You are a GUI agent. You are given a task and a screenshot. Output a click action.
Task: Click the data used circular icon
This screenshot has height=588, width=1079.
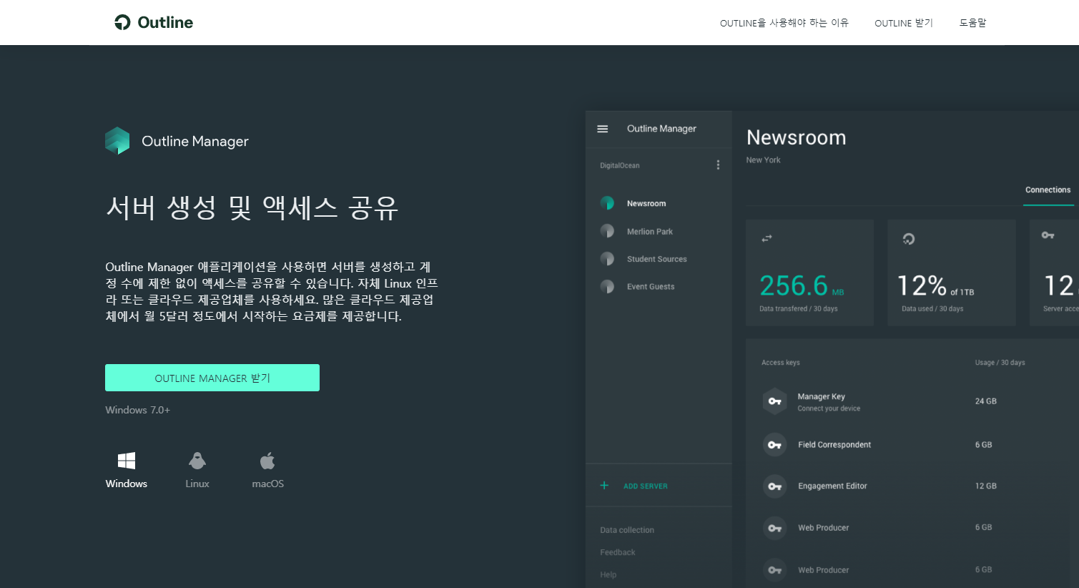[909, 239]
